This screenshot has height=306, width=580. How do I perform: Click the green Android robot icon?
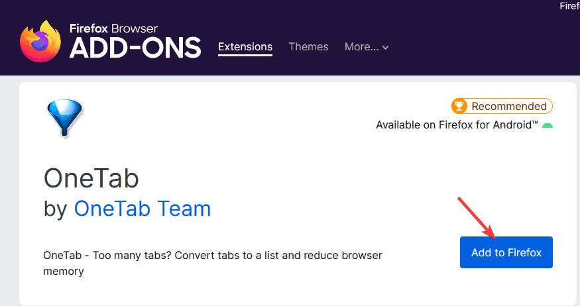pyautogui.click(x=547, y=125)
